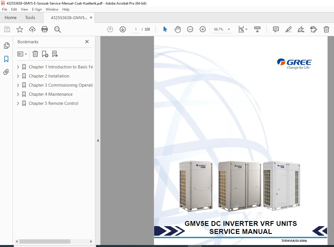Open the Edit menu
Image resolution: width=334 pixels, height=247 pixels.
[14, 9]
